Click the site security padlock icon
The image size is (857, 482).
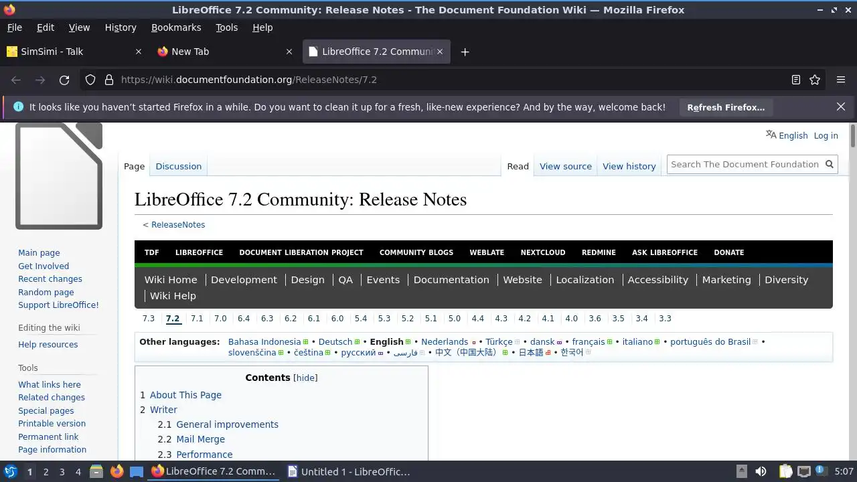click(x=109, y=80)
